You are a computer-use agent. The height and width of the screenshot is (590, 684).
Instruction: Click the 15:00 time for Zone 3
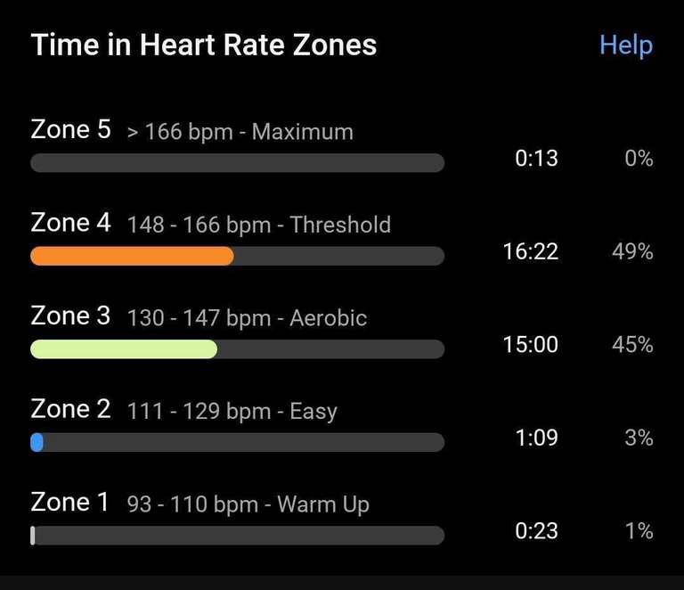[530, 344]
